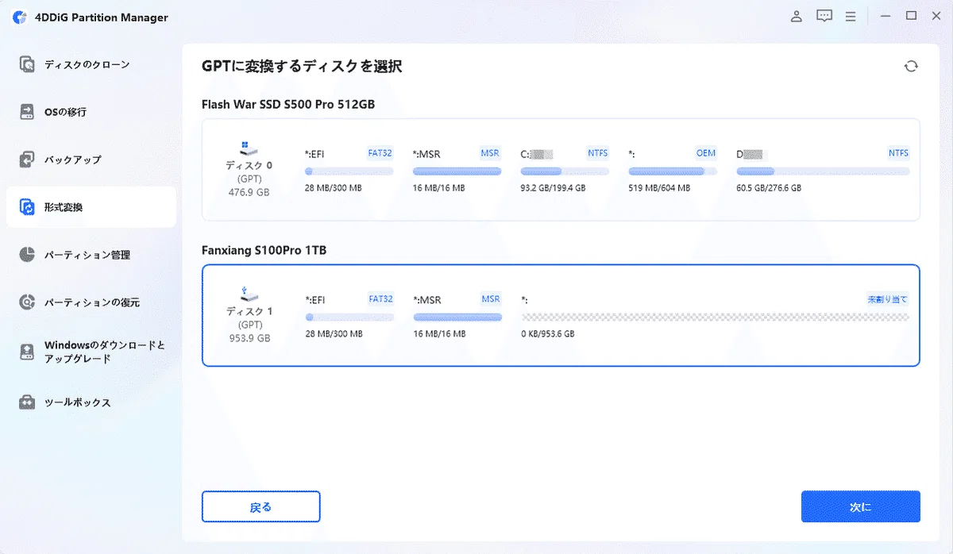Click MSR tag on Disk 0
Screen dimensions: 953x554
pyautogui.click(x=490, y=153)
